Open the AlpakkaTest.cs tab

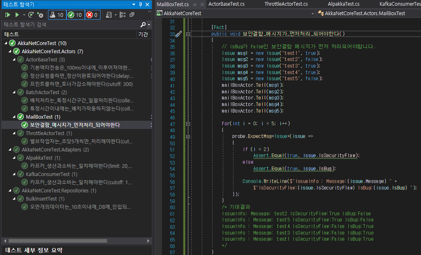[x=343, y=4]
